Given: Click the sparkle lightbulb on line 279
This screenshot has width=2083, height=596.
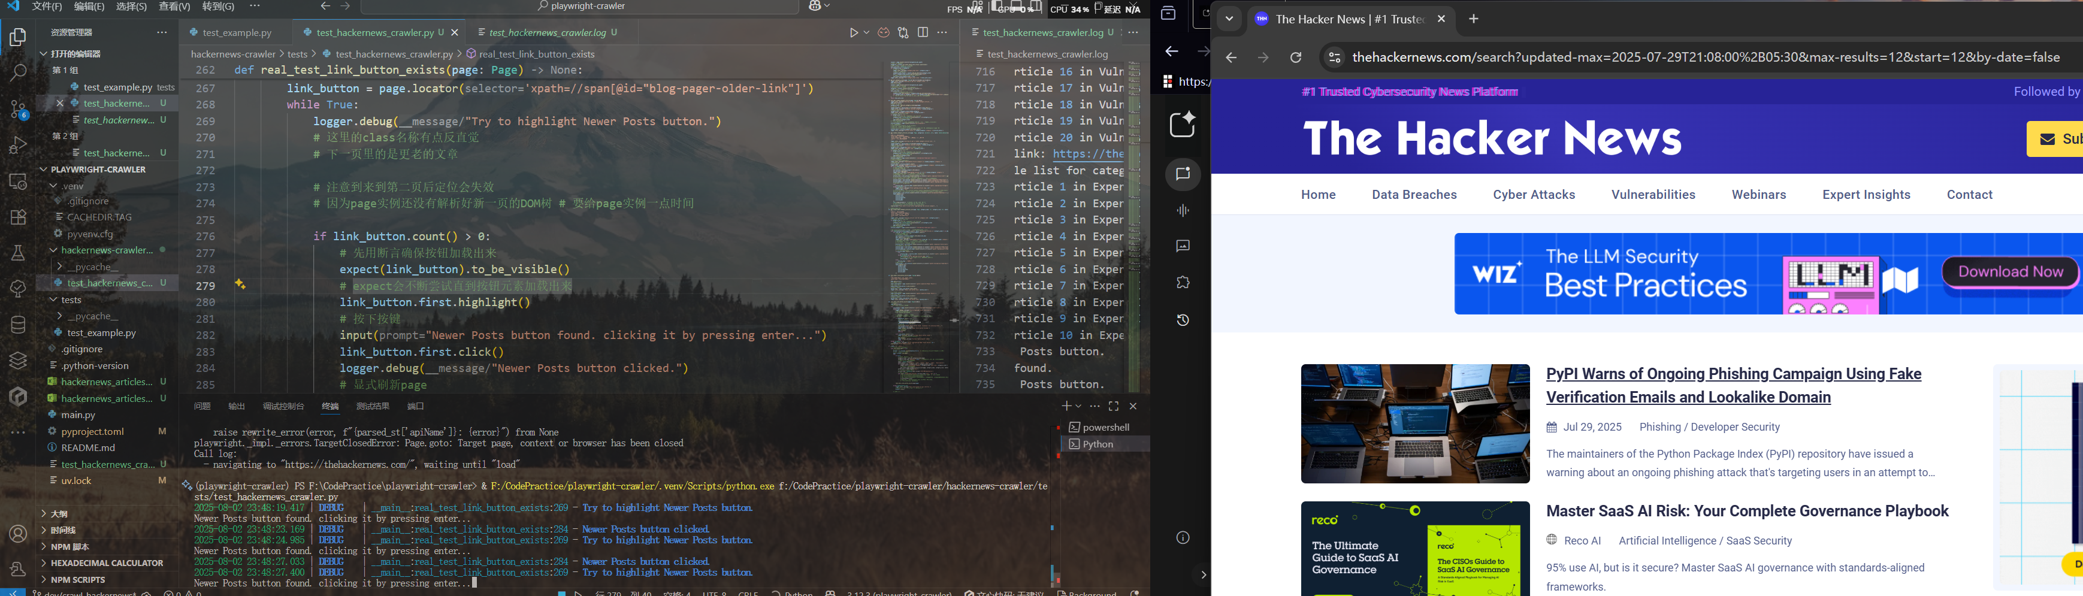Looking at the screenshot, I should 240,285.
